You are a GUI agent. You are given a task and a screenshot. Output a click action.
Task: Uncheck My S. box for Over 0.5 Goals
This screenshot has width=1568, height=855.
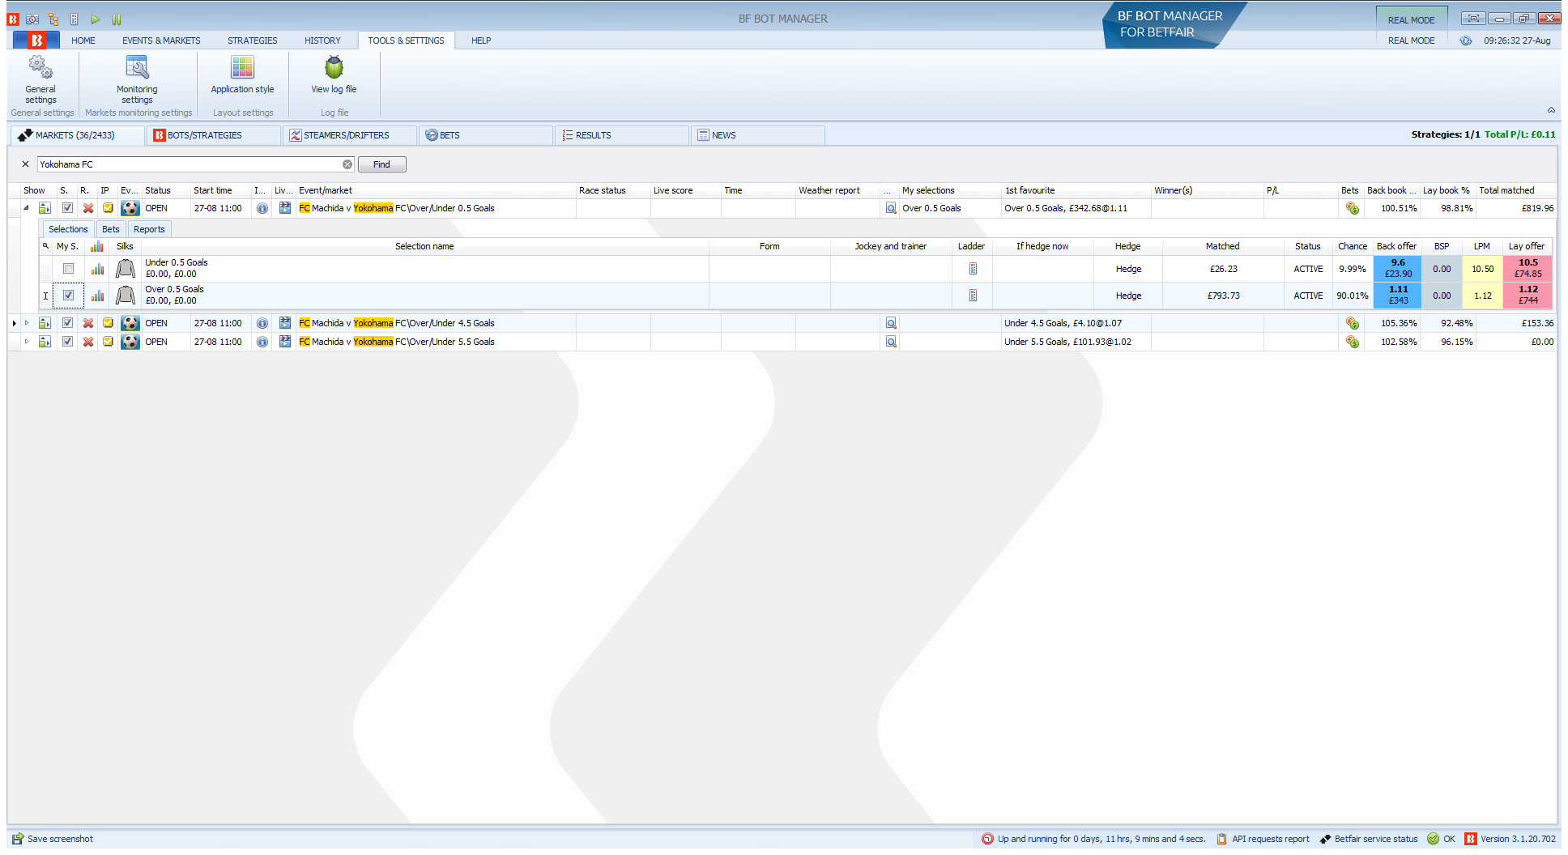(68, 296)
